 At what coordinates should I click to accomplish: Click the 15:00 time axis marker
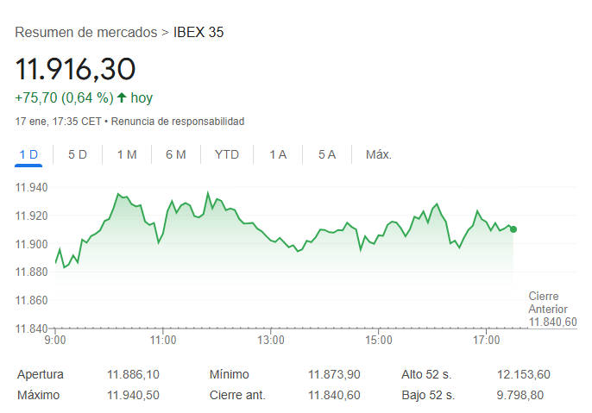[379, 341]
